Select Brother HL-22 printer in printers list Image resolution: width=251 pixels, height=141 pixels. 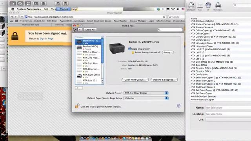(89, 42)
